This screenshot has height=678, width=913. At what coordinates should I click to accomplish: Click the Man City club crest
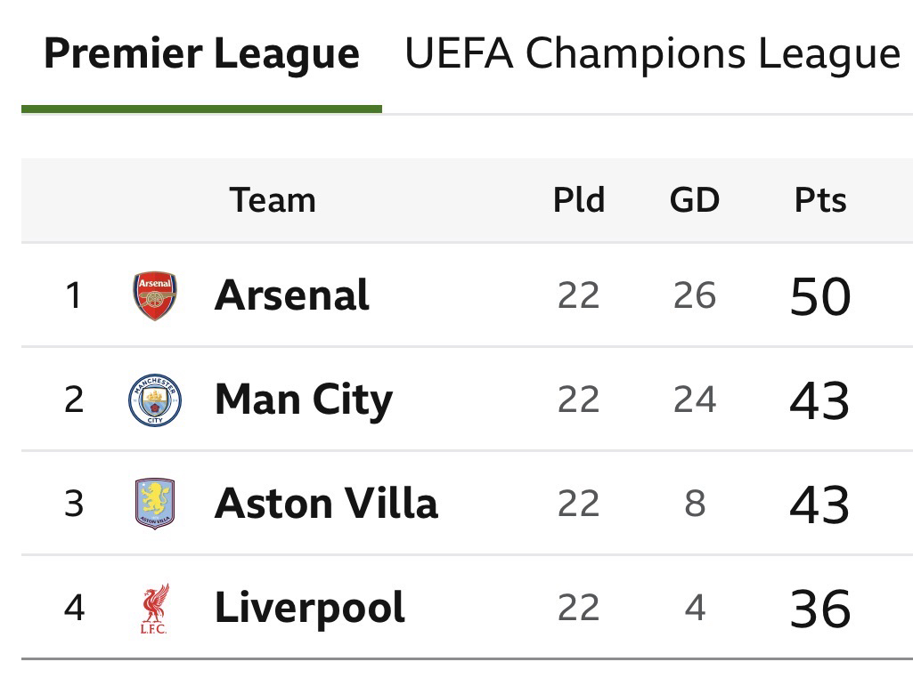(x=155, y=400)
